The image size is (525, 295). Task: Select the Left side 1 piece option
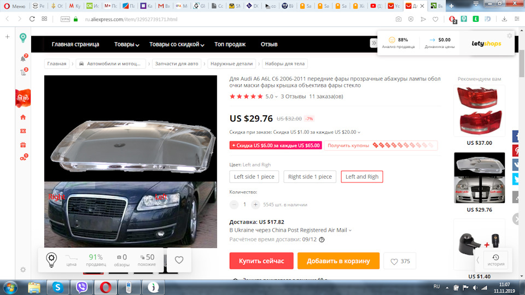254,176
